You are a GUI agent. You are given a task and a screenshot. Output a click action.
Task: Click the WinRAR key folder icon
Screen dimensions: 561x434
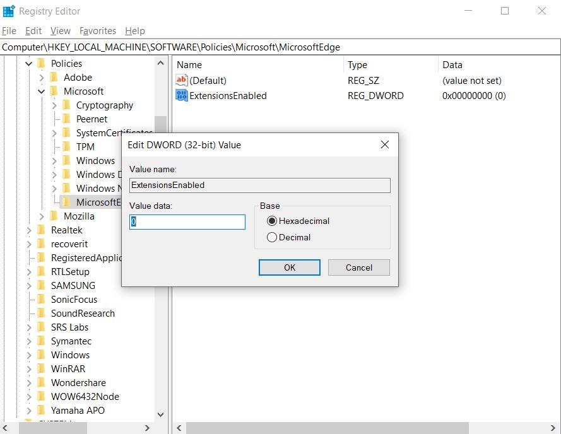click(x=42, y=369)
